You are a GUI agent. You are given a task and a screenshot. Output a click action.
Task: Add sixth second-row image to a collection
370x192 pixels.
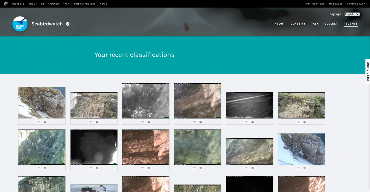pos(305,168)
